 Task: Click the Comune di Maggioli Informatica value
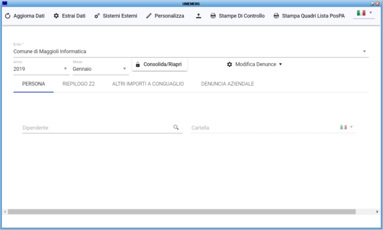pyautogui.click(x=50, y=52)
